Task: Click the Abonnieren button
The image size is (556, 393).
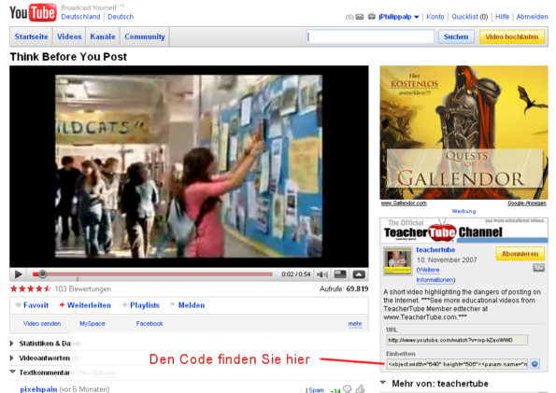Action: point(520,254)
